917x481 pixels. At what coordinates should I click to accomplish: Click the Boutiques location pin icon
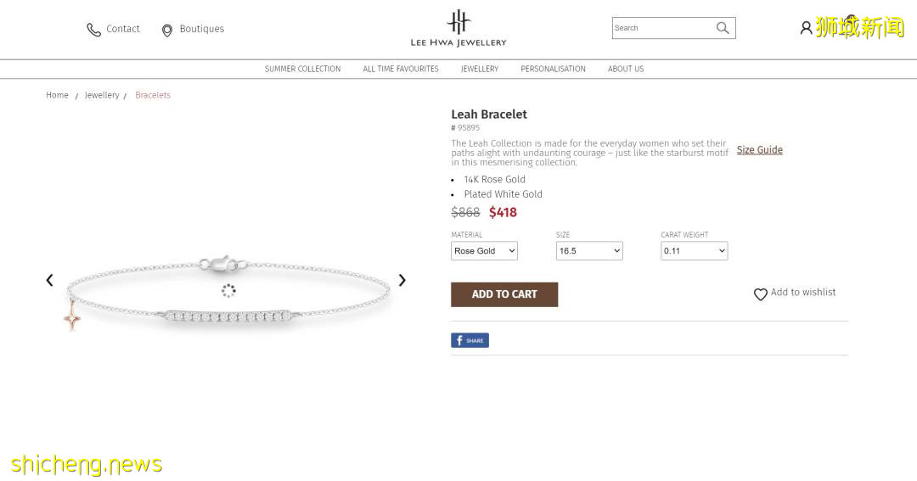tap(167, 31)
